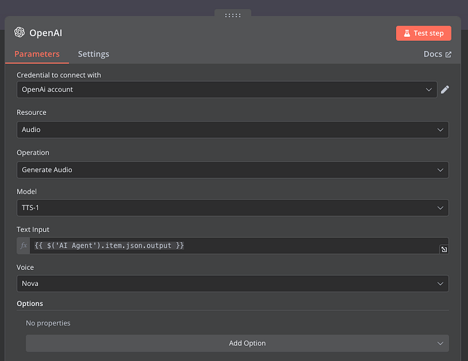Viewport: 468px width, 361px height.
Task: Expand the Resource dropdown set to Audio
Action: (x=232, y=130)
